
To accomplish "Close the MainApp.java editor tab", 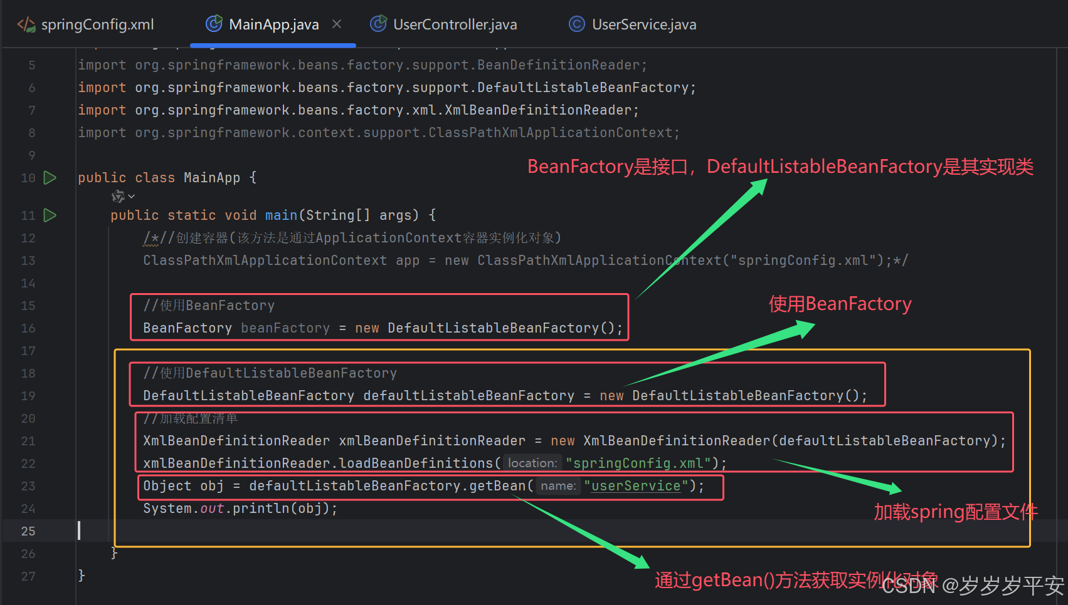I will coord(337,23).
